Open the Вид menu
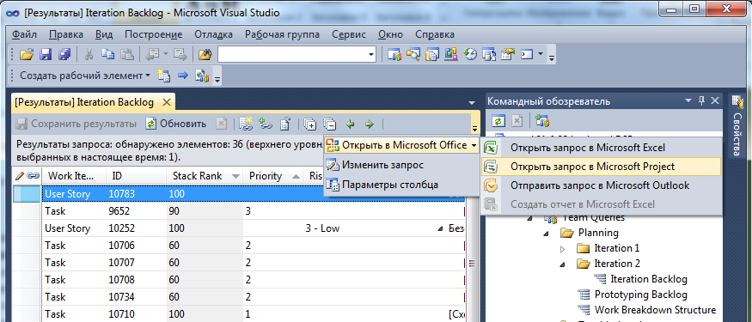This screenshot has height=322, width=752. coord(104,34)
